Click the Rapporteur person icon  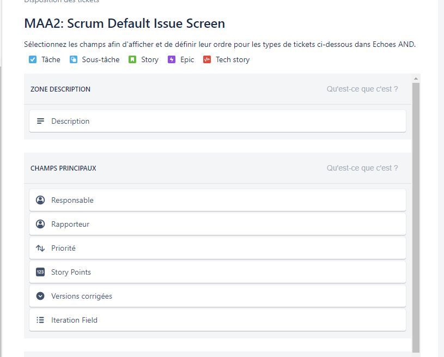[40, 224]
